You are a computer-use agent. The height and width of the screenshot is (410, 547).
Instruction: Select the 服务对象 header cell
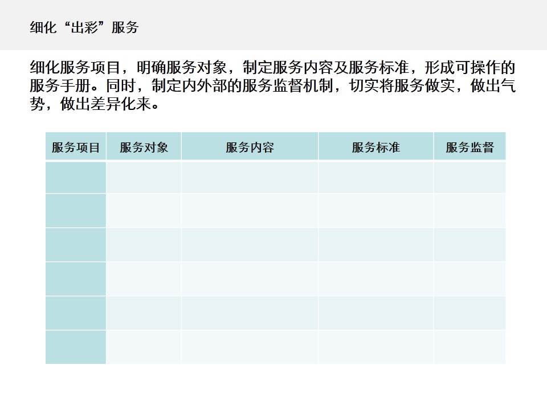pyautogui.click(x=144, y=147)
